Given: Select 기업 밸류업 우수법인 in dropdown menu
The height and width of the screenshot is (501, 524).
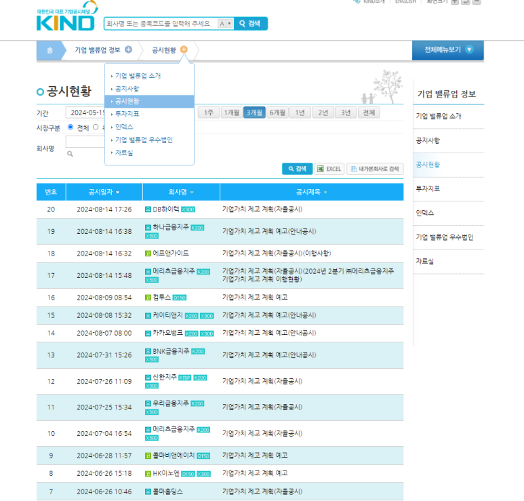Looking at the screenshot, I should pos(144,140).
